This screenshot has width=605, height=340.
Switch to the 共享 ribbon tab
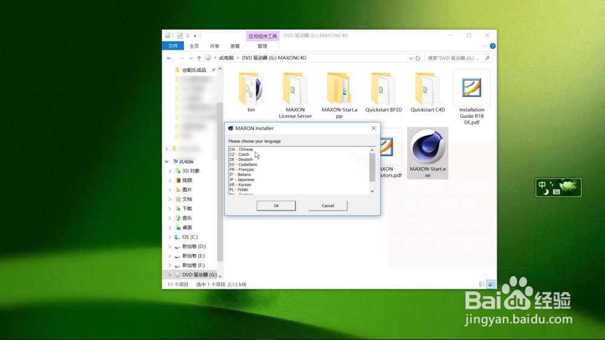[x=215, y=46]
